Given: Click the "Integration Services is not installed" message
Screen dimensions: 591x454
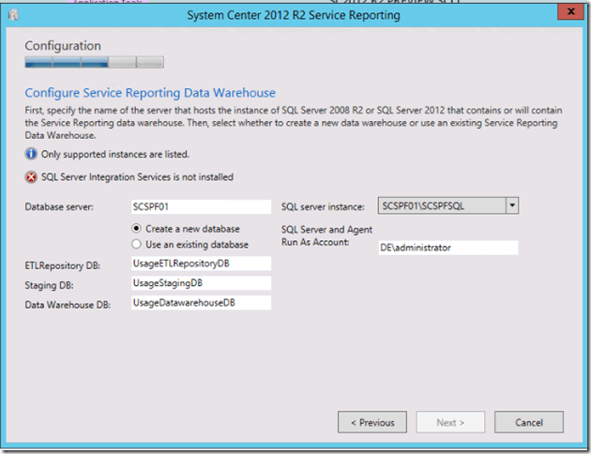Looking at the screenshot, I should 137,176.
